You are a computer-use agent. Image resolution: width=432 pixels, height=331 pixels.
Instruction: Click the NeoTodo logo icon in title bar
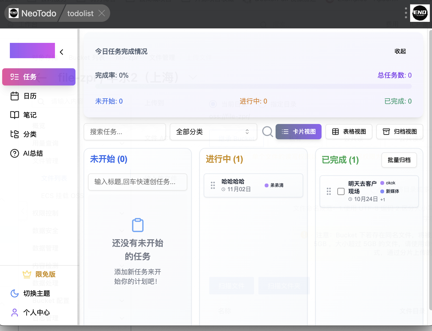click(14, 13)
